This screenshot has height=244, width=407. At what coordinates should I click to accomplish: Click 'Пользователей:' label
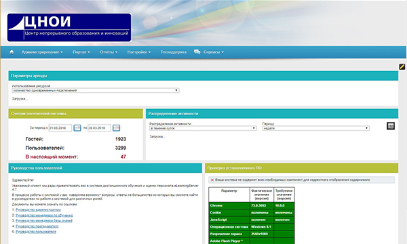pyautogui.click(x=45, y=148)
